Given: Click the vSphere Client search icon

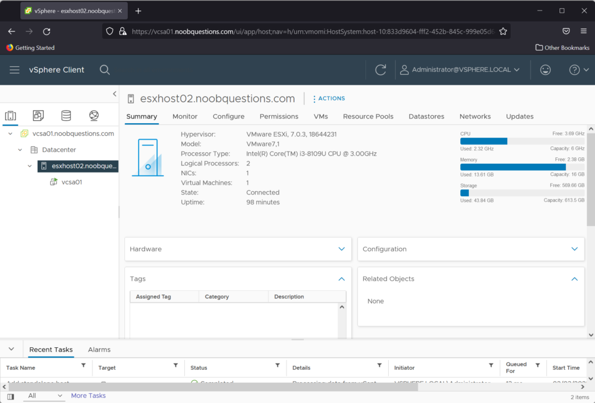Looking at the screenshot, I should tap(105, 70).
